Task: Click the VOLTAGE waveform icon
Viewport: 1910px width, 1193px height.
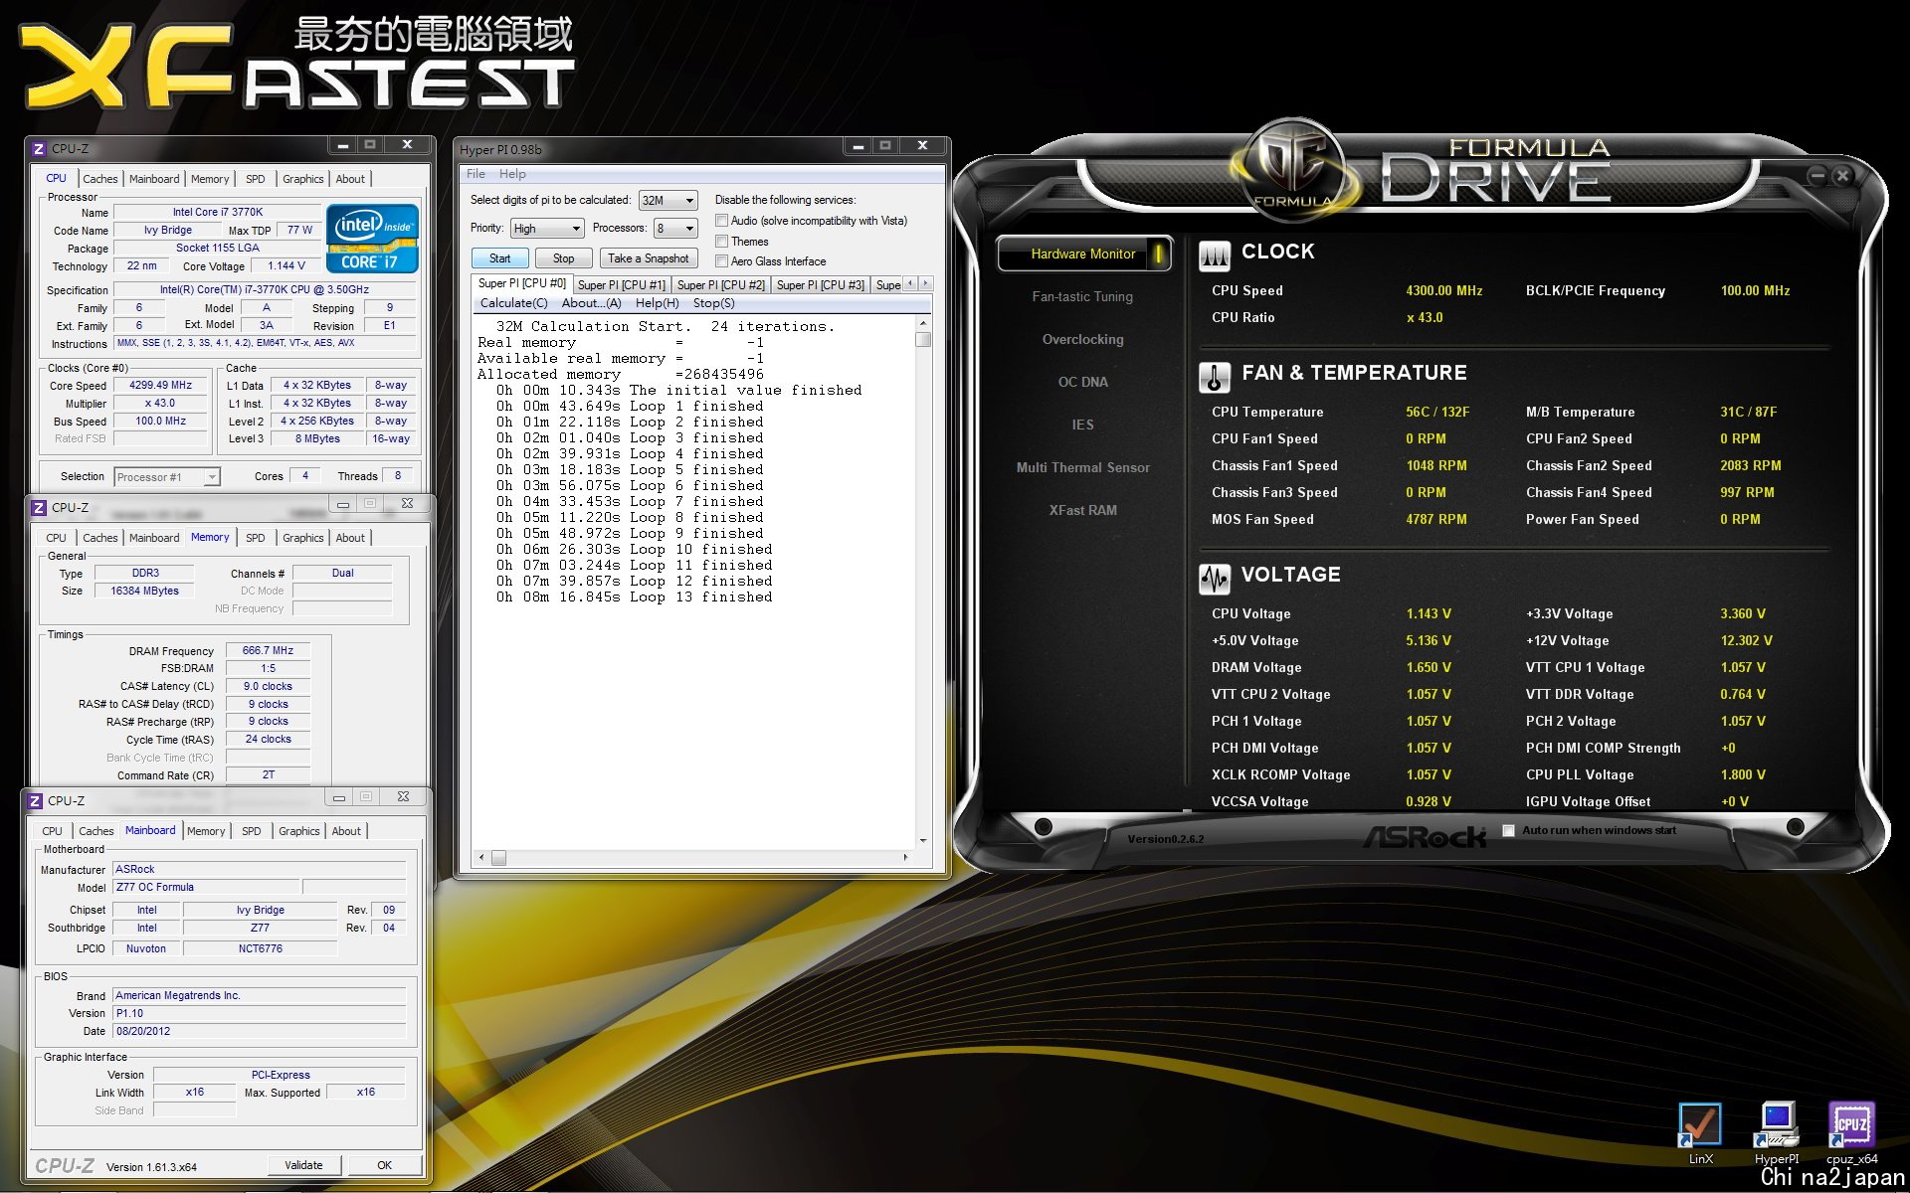Action: [x=1214, y=579]
